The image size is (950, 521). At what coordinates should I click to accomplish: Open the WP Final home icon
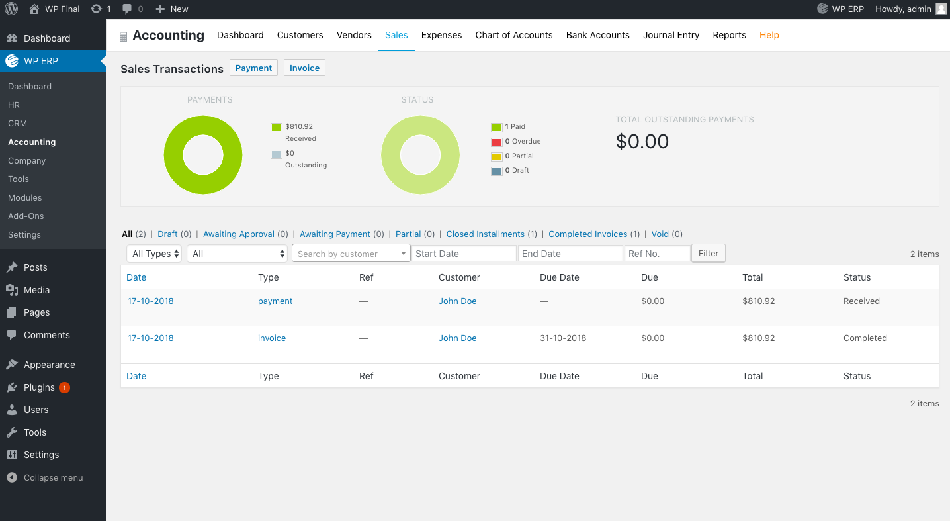coord(34,9)
